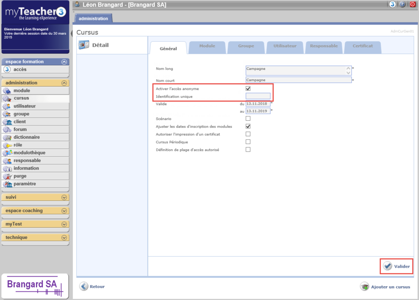The height and width of the screenshot is (300, 419).
Task: Click the purge icon in sidebar
Action: [7, 176]
